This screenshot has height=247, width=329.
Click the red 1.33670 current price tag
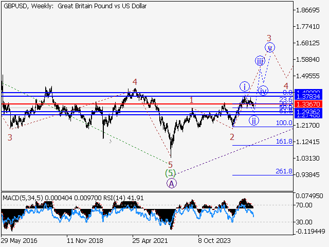click(x=308, y=104)
